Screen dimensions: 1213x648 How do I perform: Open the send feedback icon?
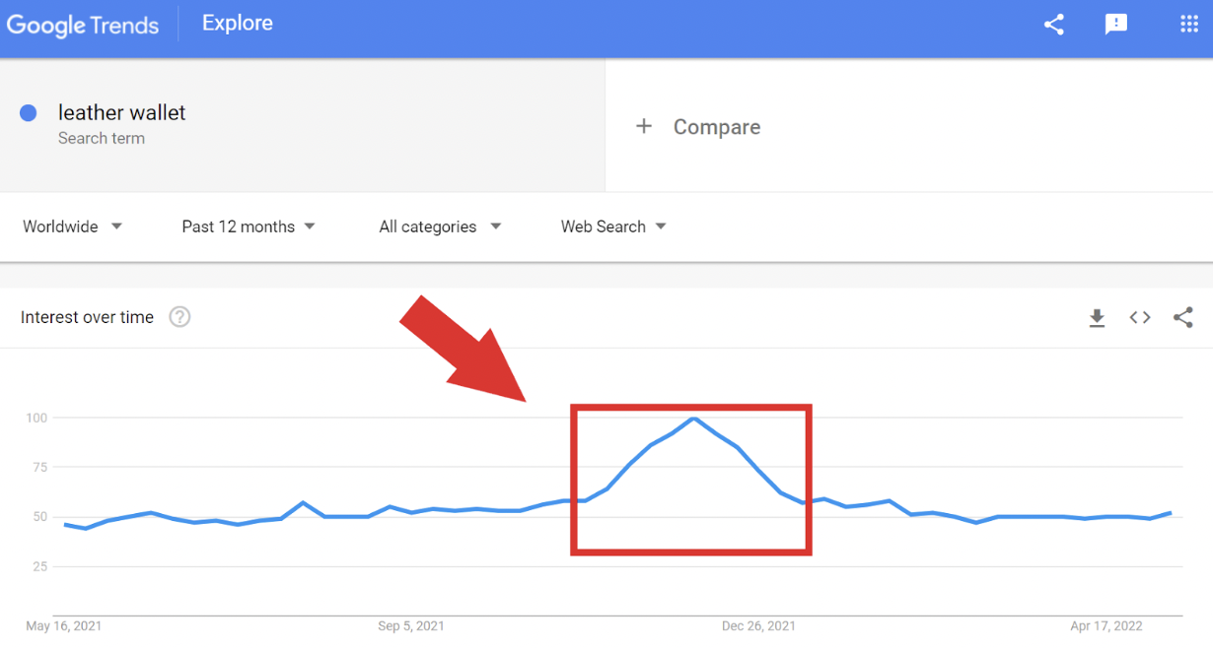(1116, 25)
